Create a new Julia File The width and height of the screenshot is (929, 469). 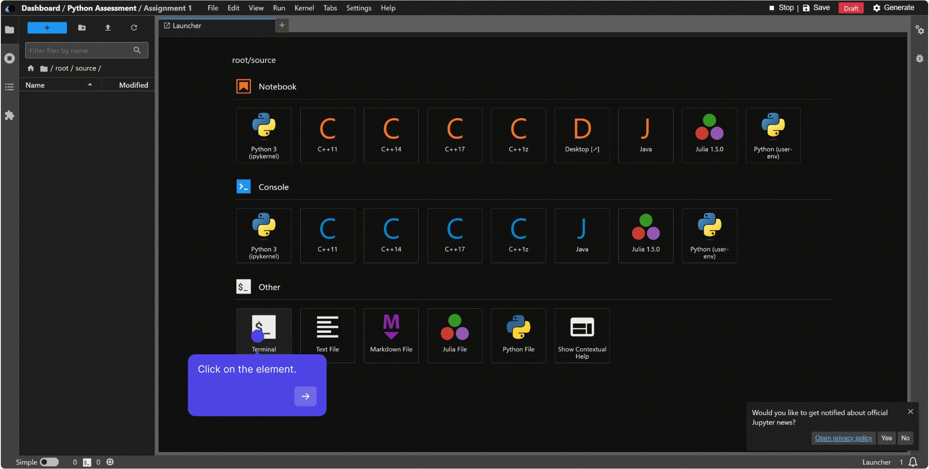pos(455,335)
